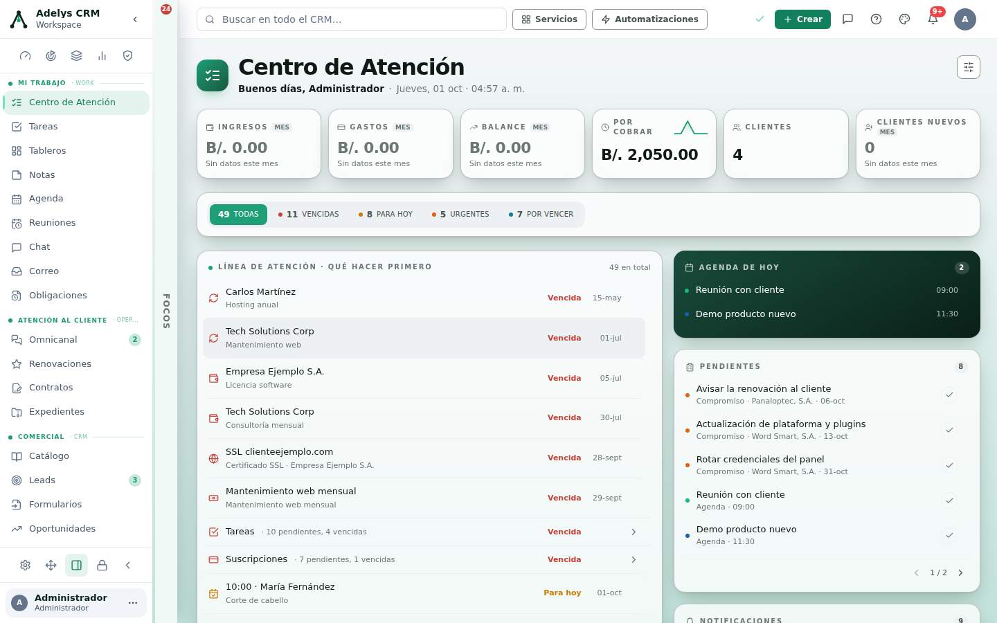
Task: Toggle the sidebar panel layout button
Action: 77,566
